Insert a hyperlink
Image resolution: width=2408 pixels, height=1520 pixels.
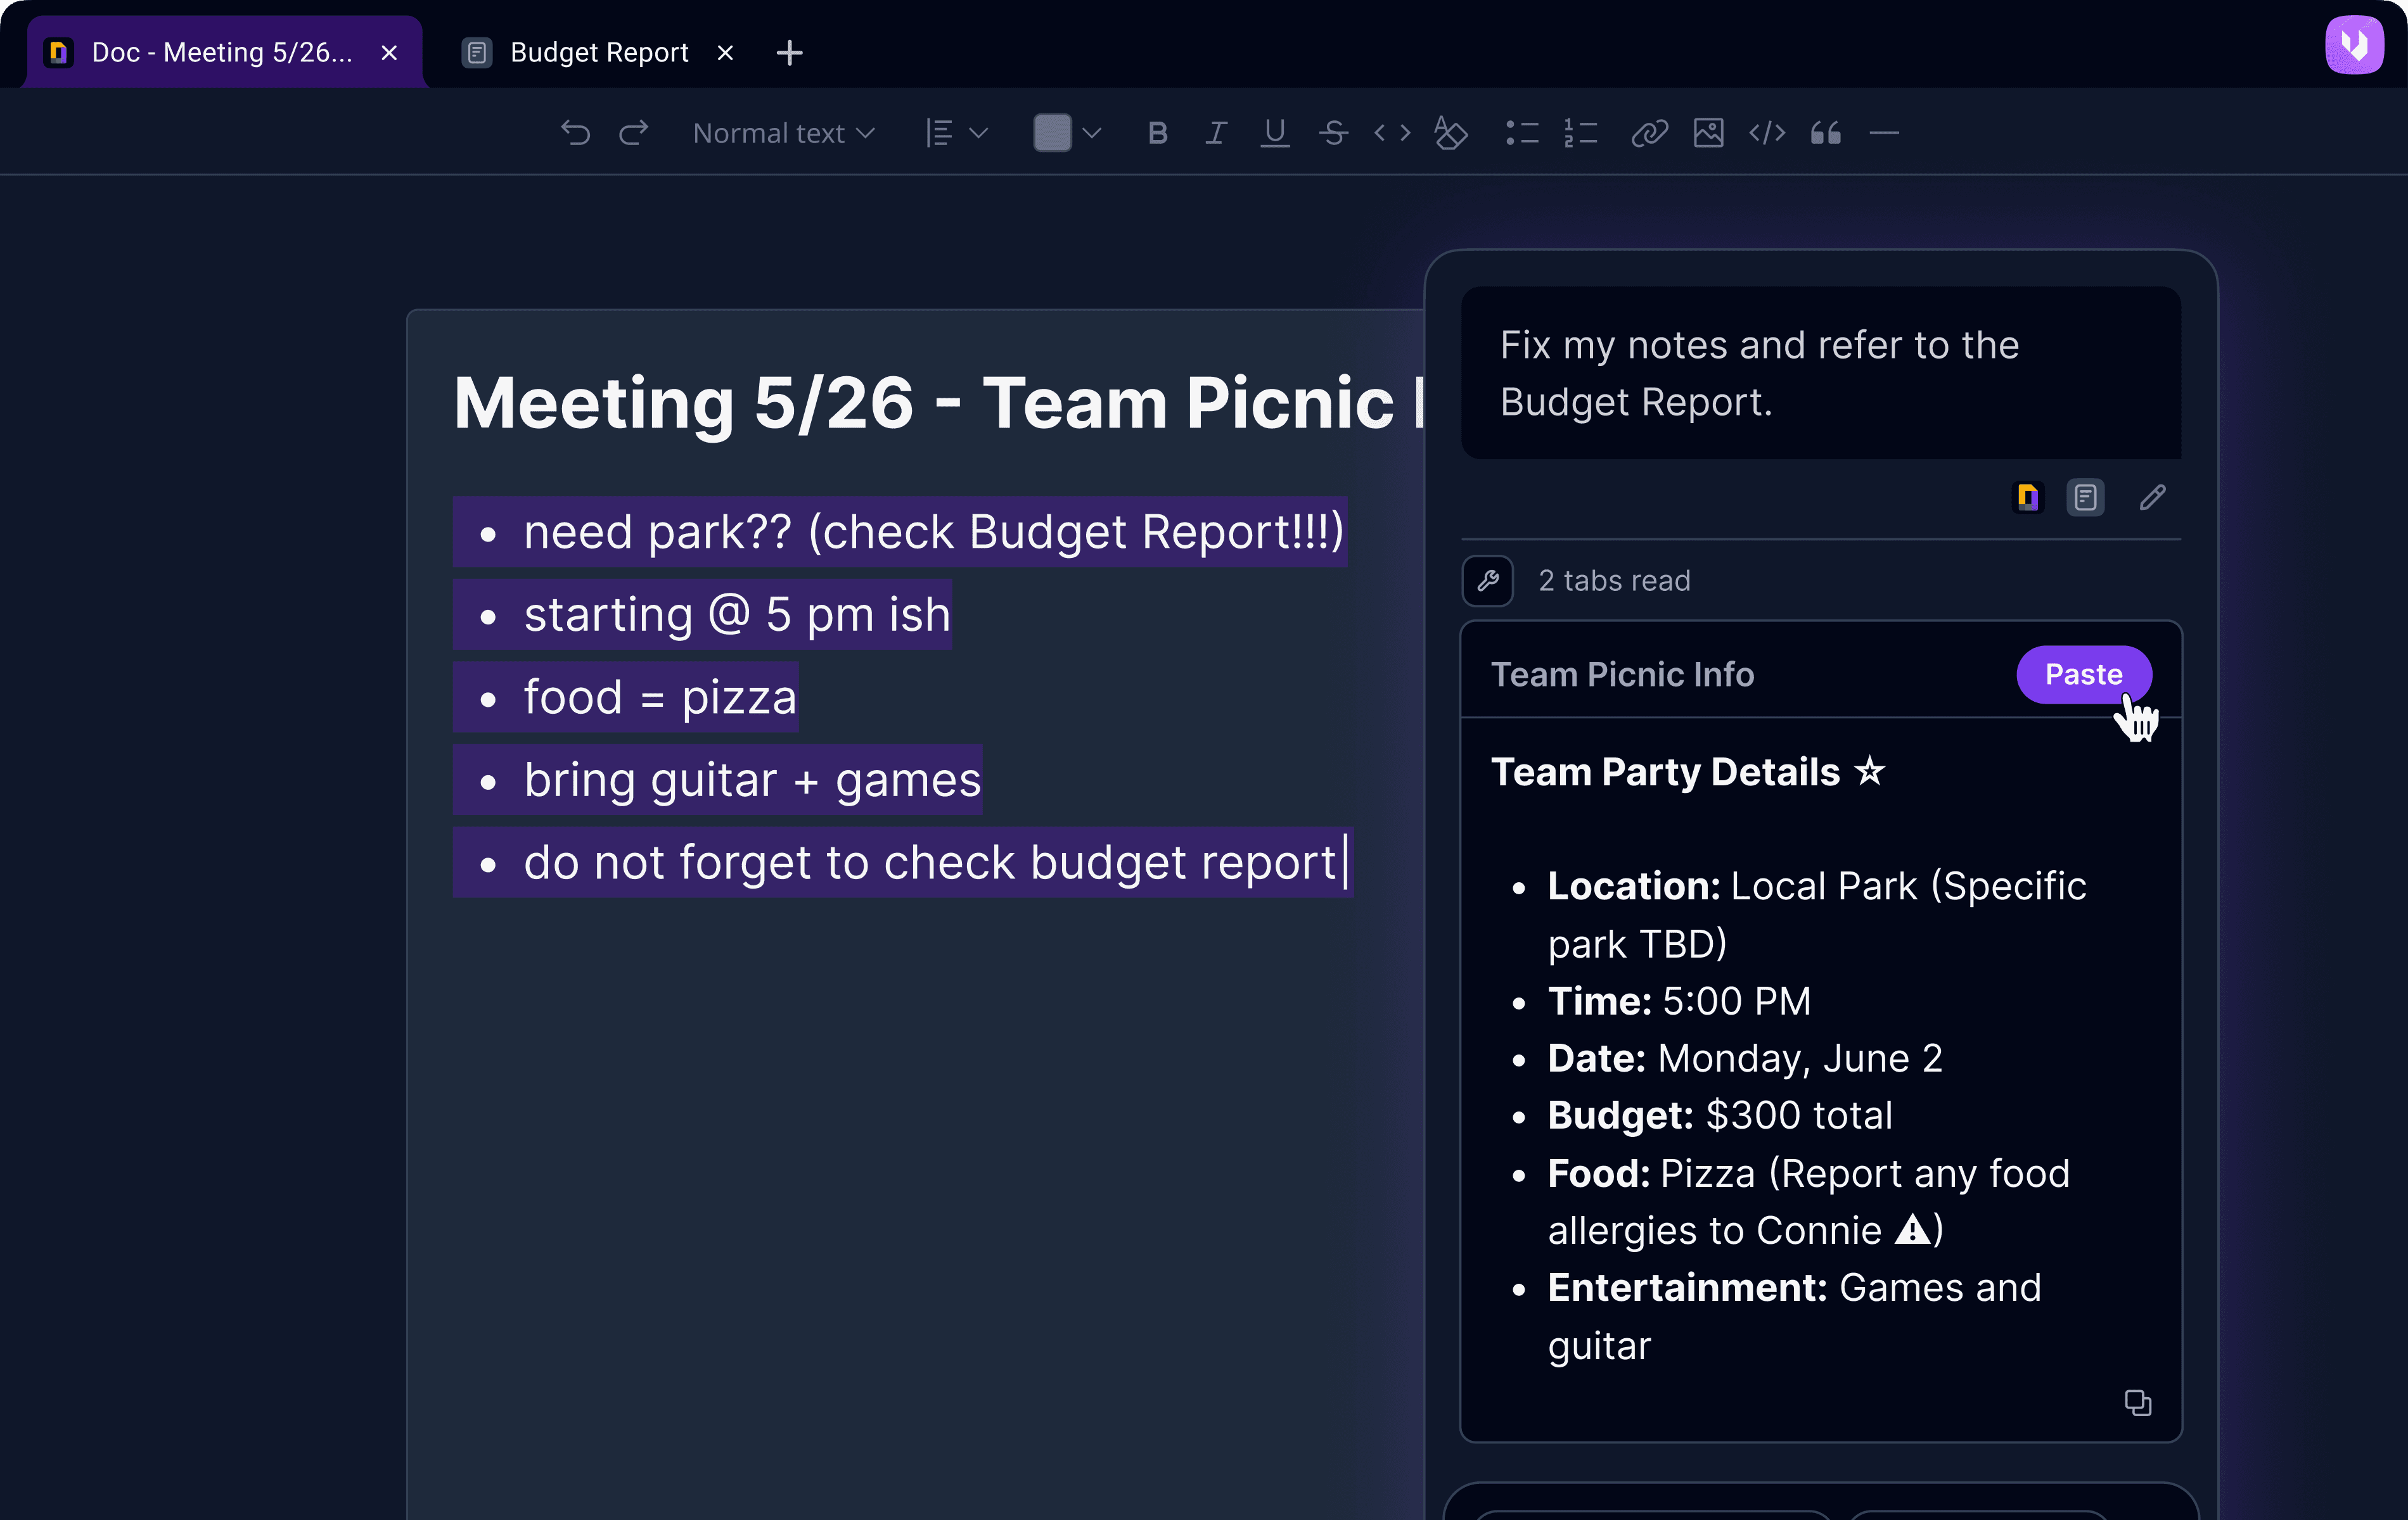point(1650,133)
